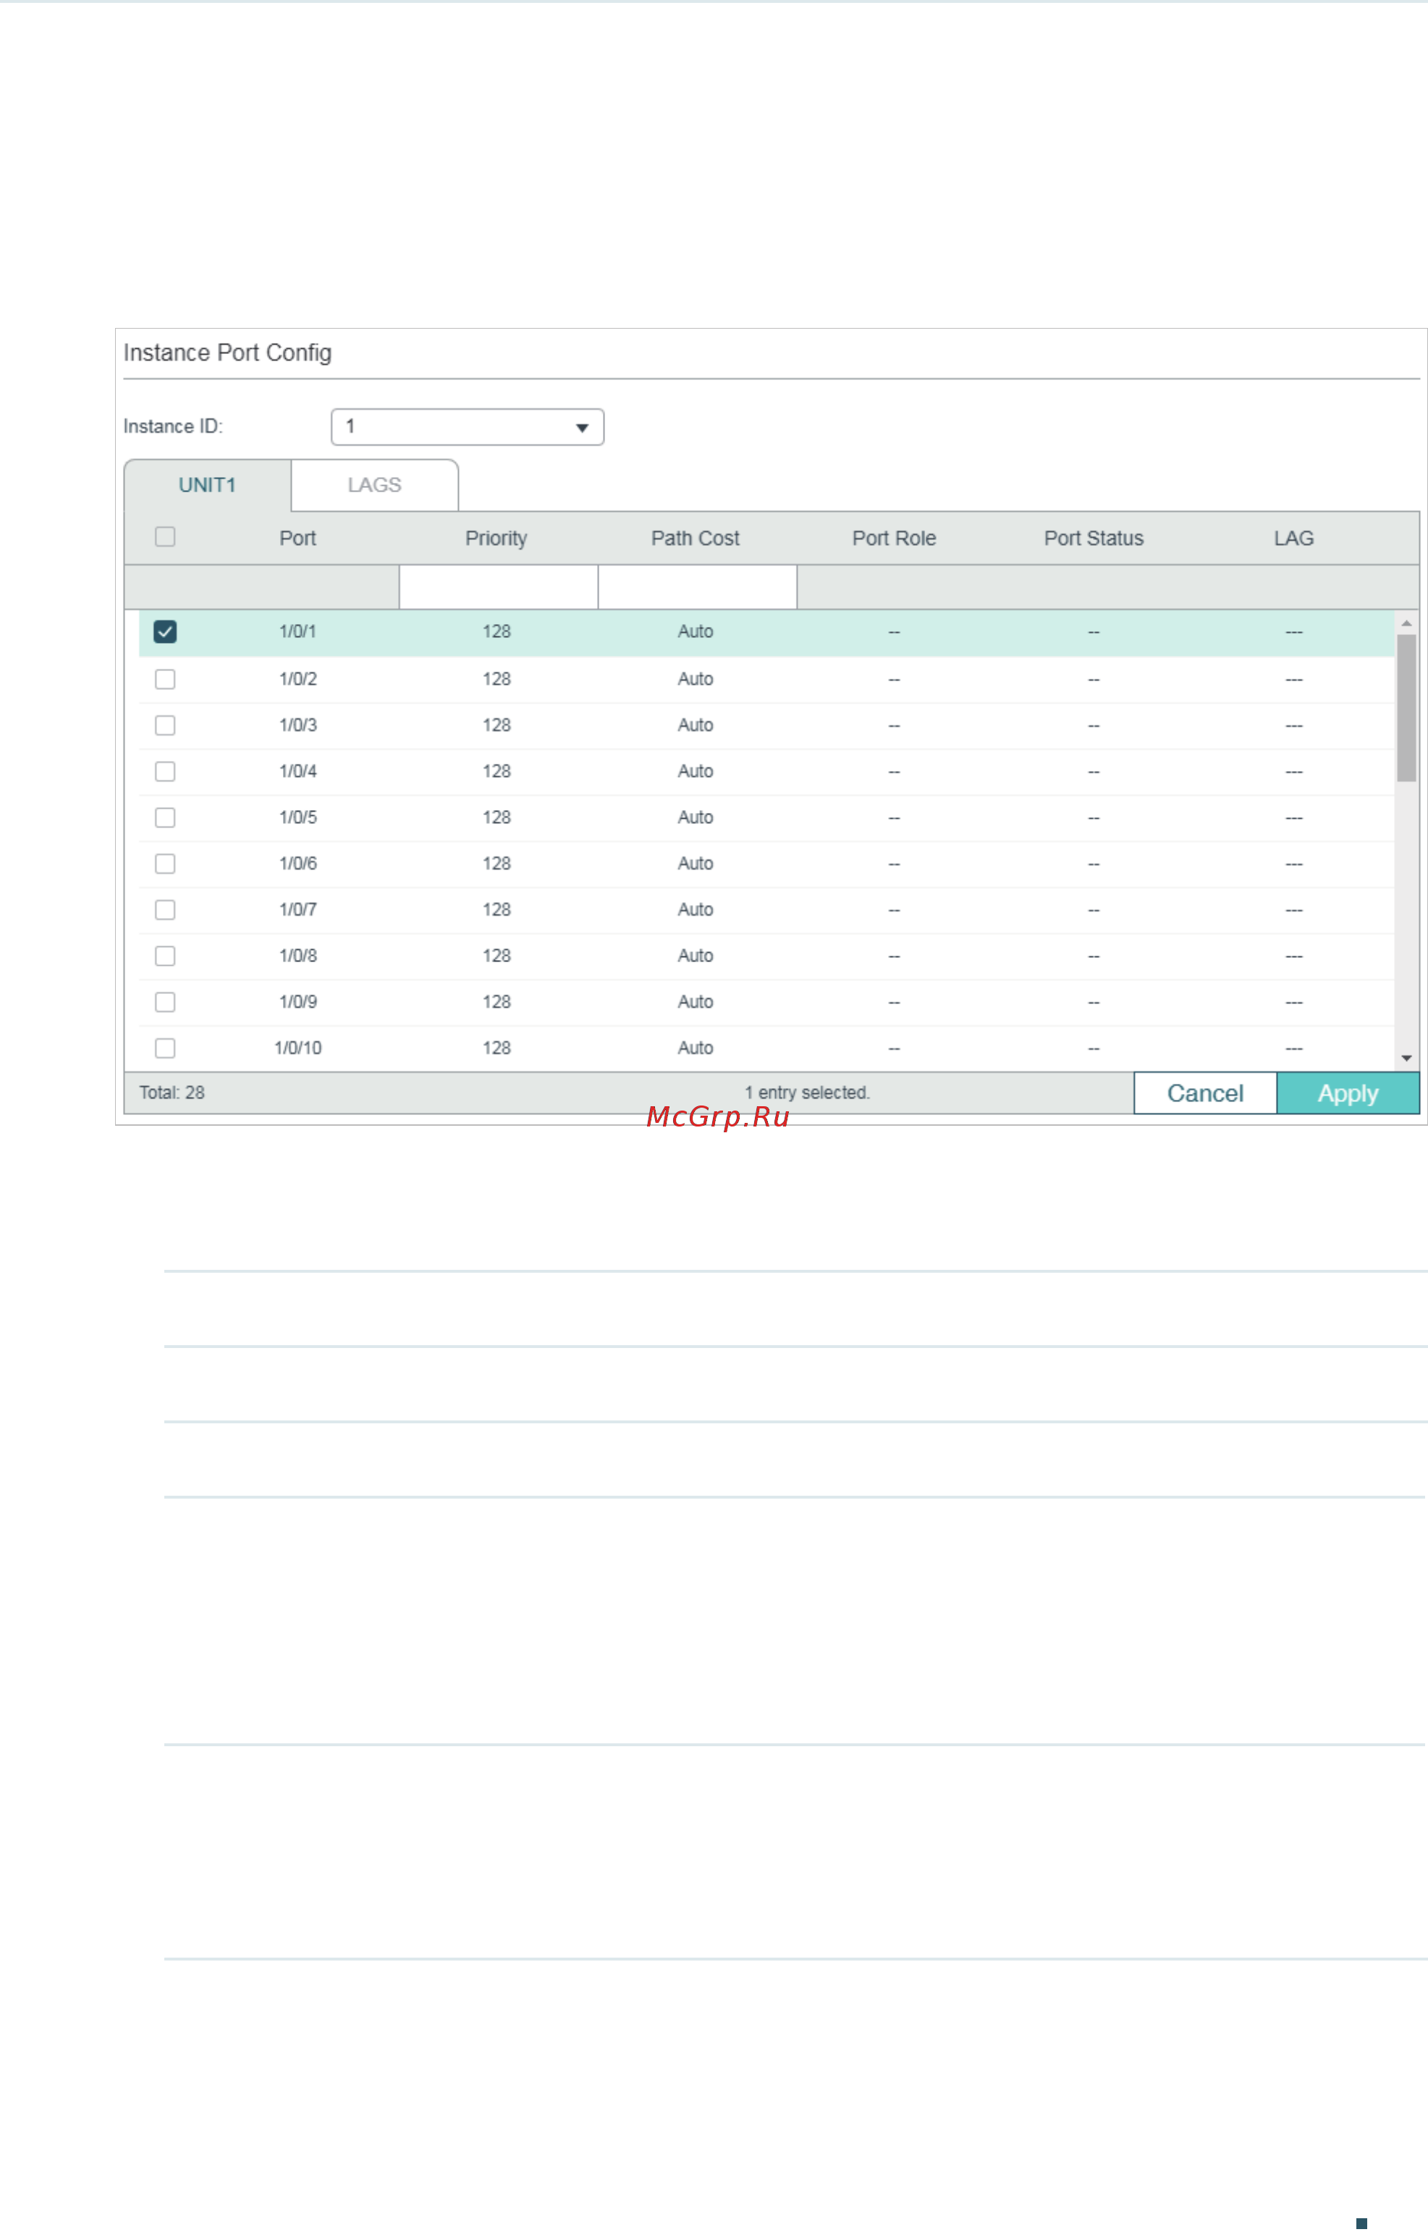
Task: Check the port 1/0/10 row checkbox
Action: [x=165, y=1048]
